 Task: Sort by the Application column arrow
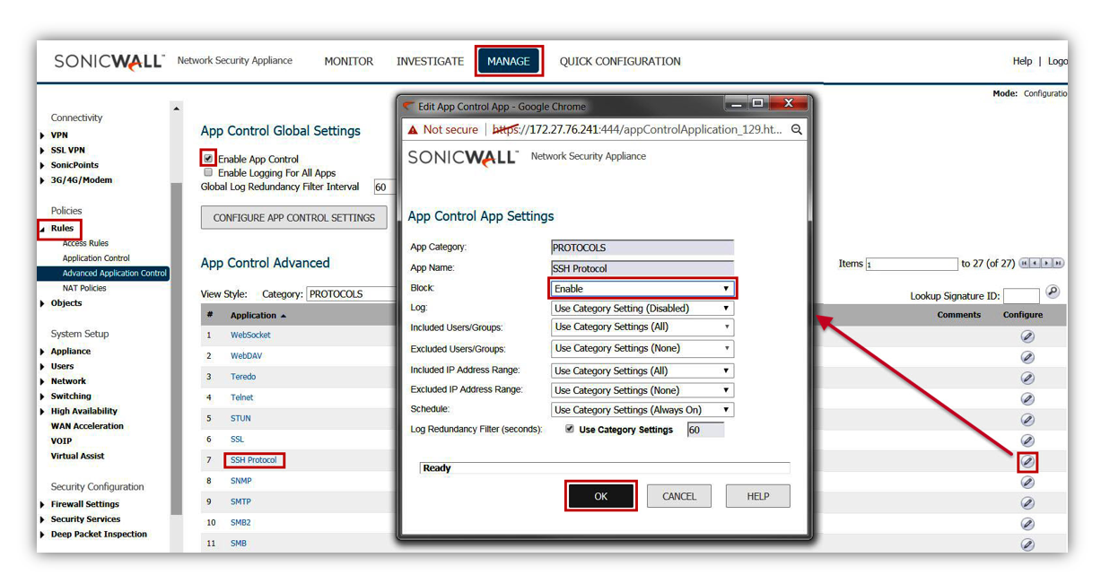coord(284,316)
